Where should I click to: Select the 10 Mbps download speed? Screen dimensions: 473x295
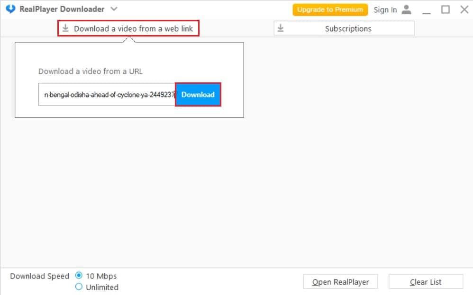(79, 276)
